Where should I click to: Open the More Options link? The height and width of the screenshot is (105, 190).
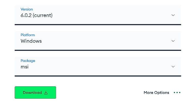click(156, 93)
